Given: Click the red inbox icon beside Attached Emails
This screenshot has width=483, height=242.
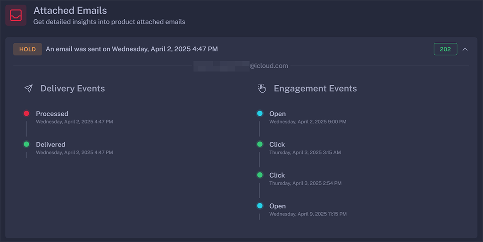Looking at the screenshot, I should pos(16,15).
